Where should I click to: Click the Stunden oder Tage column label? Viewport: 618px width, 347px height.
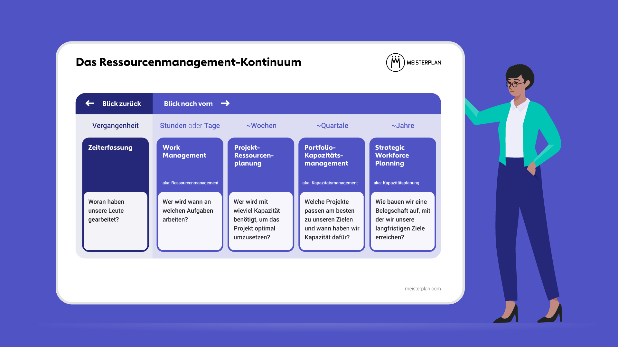(x=190, y=126)
